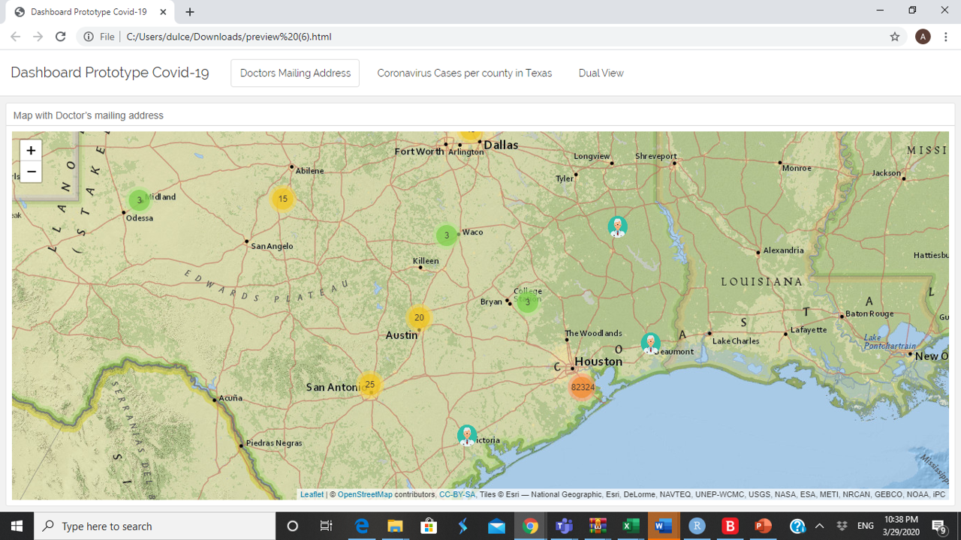Zoom in on the map
Viewport: 961px width, 540px height.
[31, 151]
